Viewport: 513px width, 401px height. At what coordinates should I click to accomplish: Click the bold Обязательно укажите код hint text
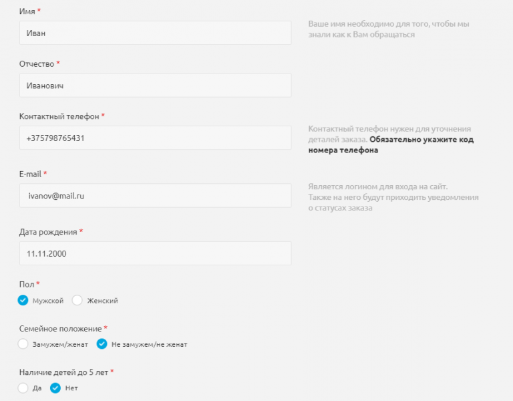tap(421, 140)
